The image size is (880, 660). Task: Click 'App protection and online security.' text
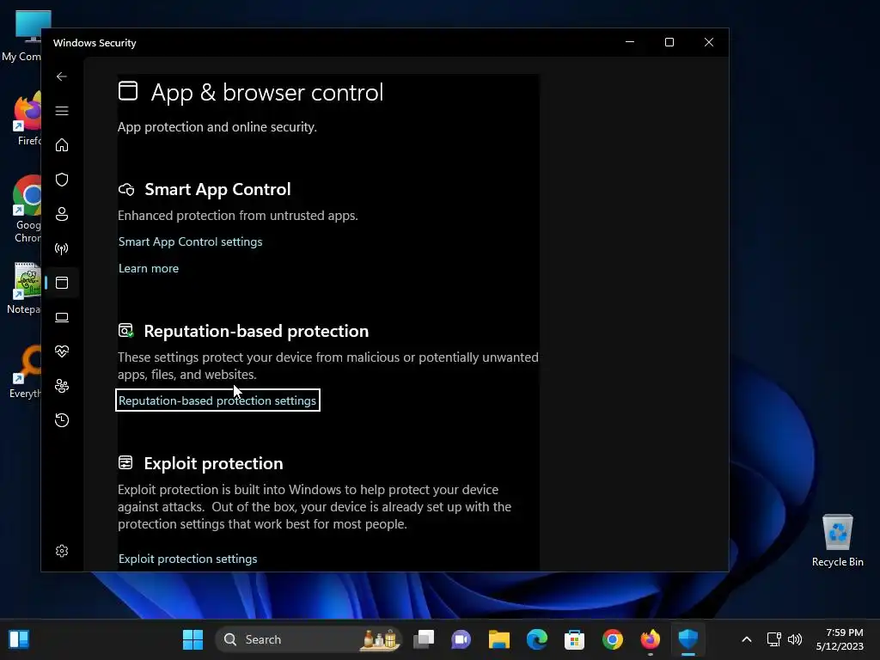(217, 127)
